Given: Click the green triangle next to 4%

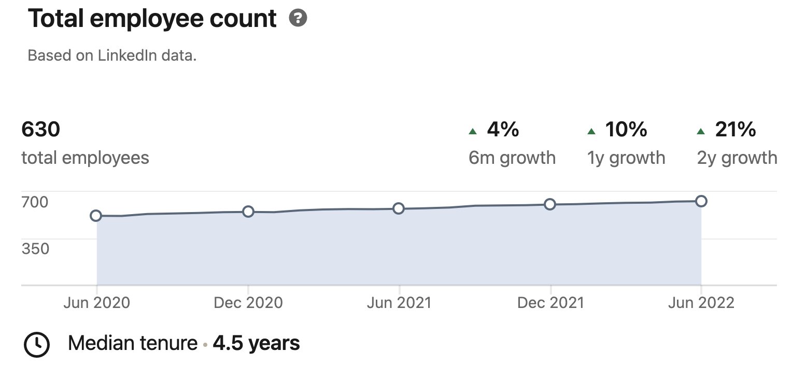Looking at the screenshot, I should coord(472,132).
